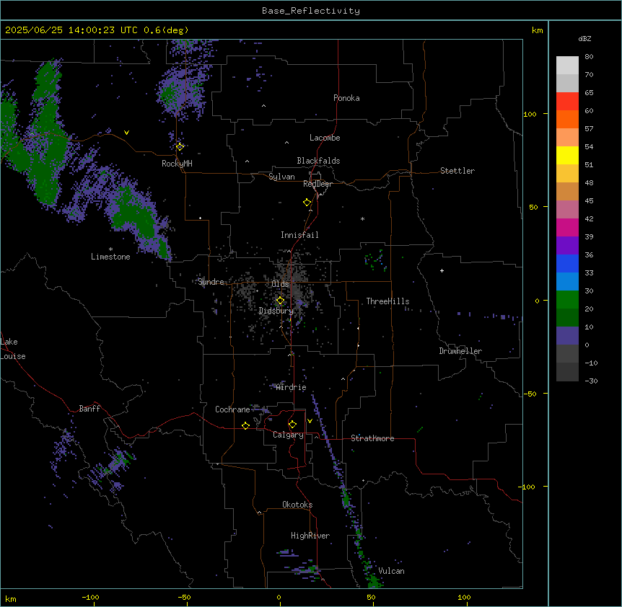Viewport: 622px width, 607px height.
Task: Select the magenta swatch in dBZ legend
Action: point(567,228)
